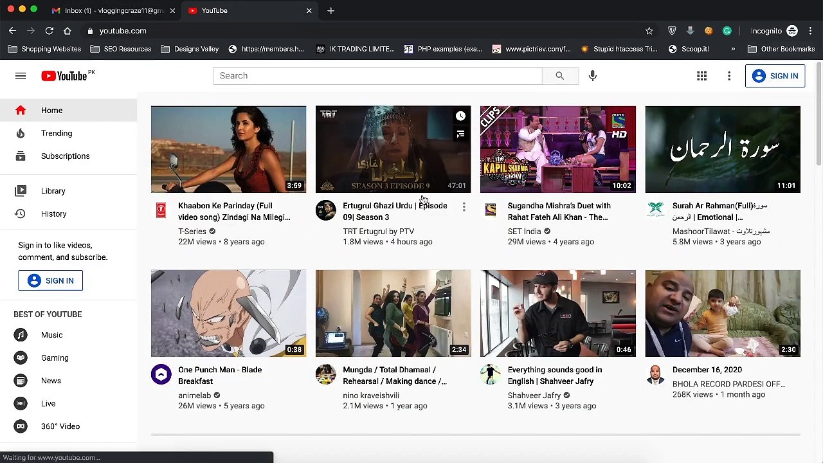823x463 pixels.
Task: Open the YouTube guide hamburger menu
Action: point(21,76)
